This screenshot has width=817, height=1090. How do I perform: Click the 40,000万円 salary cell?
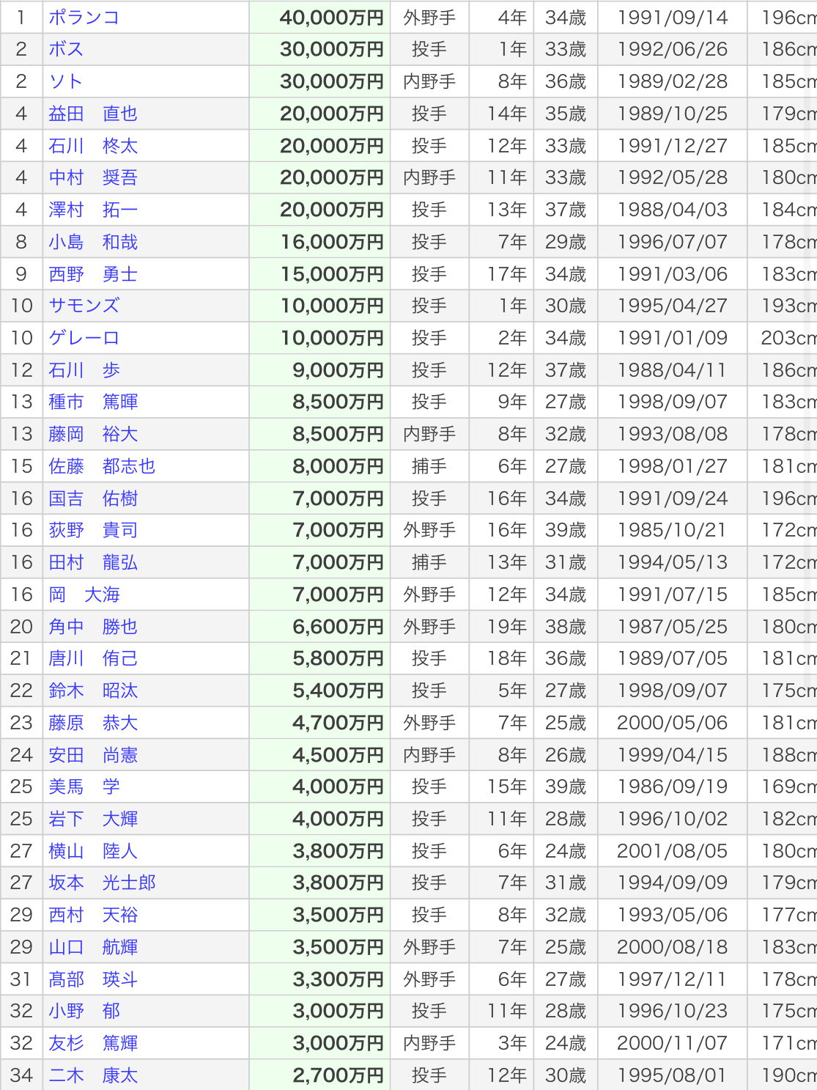pos(331,18)
